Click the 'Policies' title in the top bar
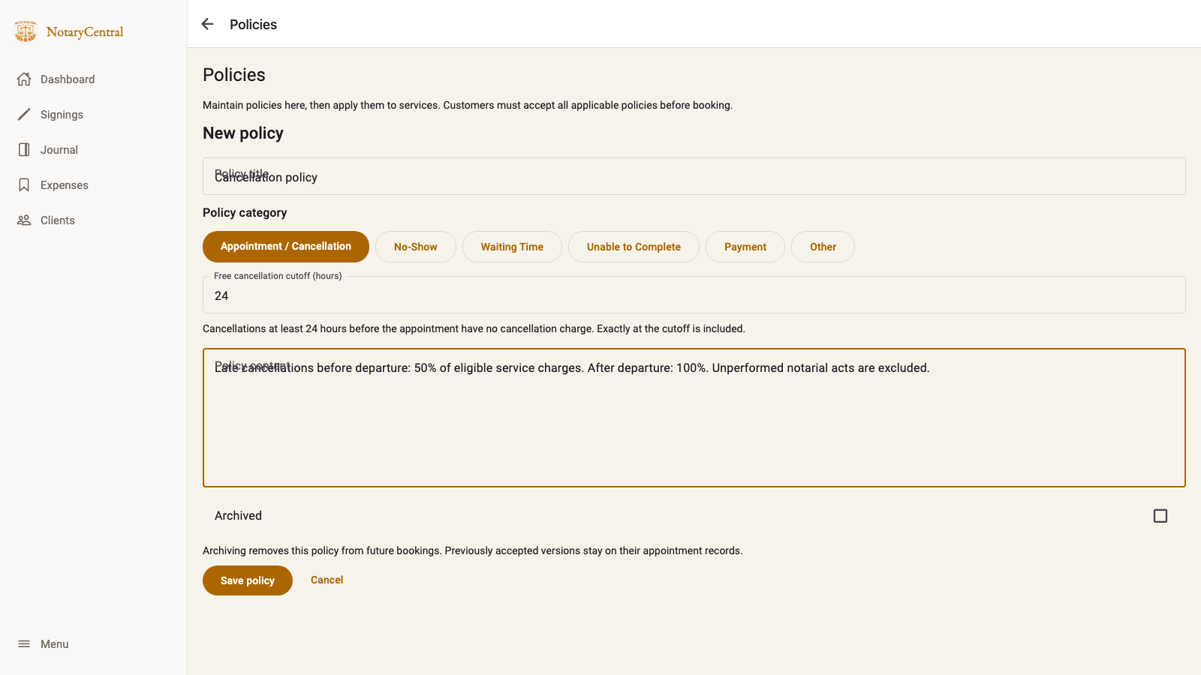Viewport: 1201px width, 675px height. 253,25
